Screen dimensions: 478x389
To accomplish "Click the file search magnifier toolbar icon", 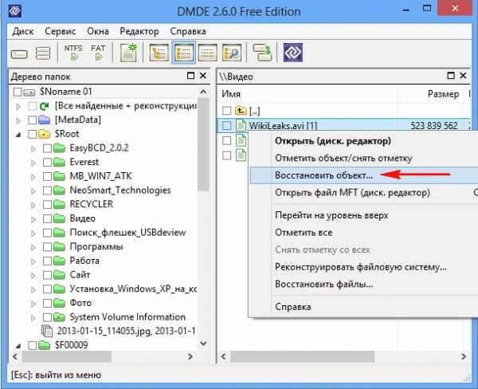I will pyautogui.click(x=232, y=53).
